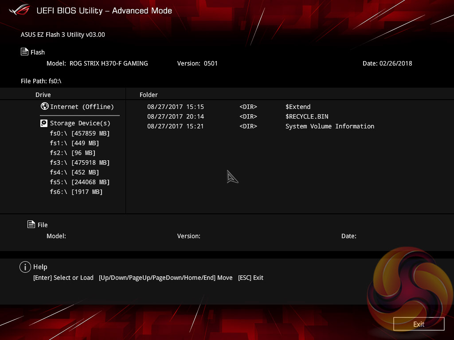
Task: Click the File section document icon
Action: [x=31, y=224]
